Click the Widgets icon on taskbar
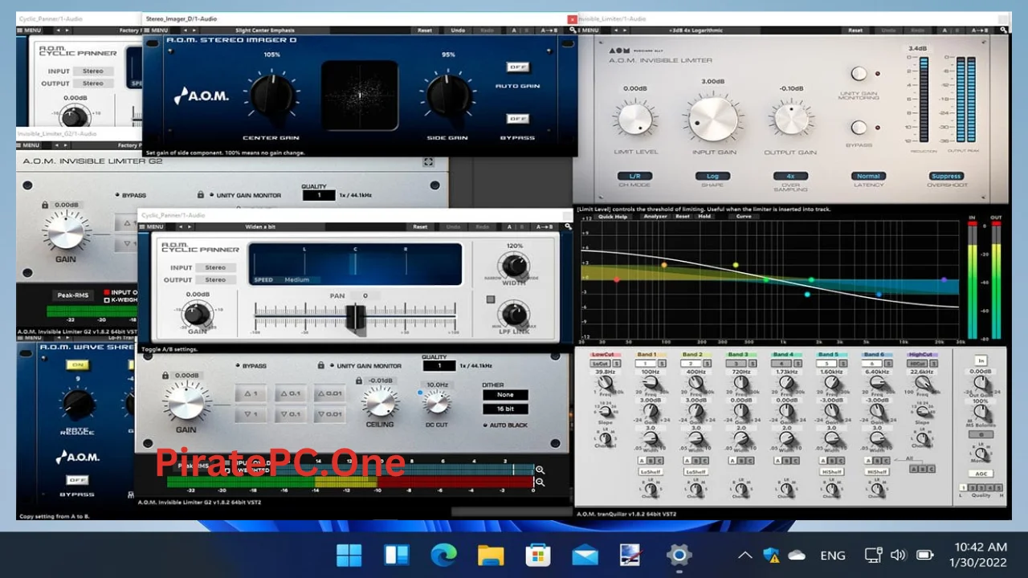 tap(396, 555)
